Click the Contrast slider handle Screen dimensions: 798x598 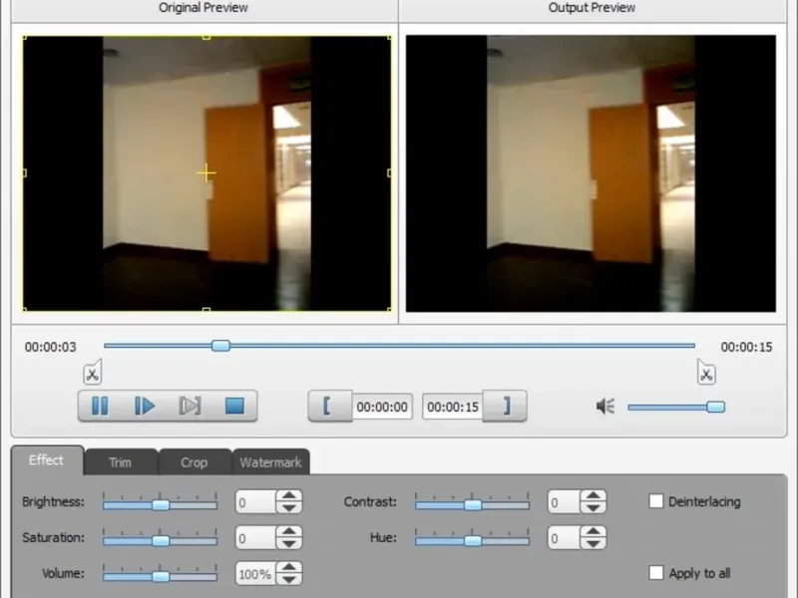coord(473,505)
